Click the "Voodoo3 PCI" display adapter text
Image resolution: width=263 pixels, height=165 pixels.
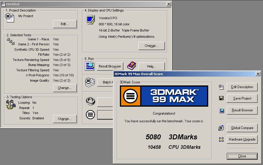[x=108, y=18]
